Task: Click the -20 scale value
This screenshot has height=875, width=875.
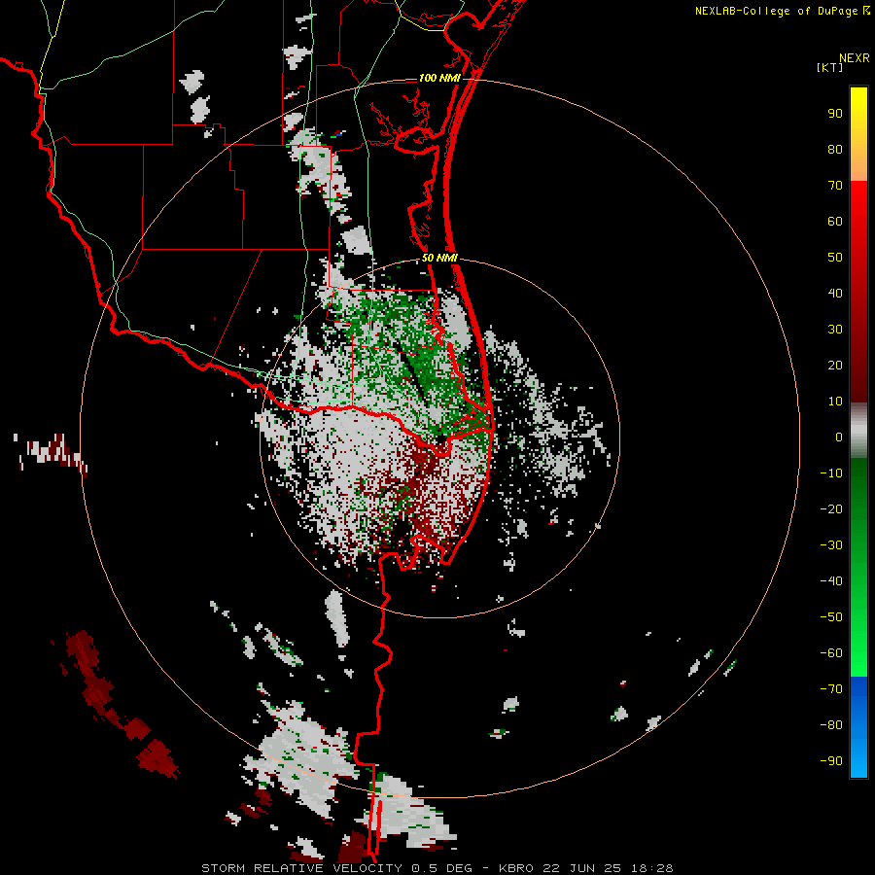Action: (x=831, y=508)
